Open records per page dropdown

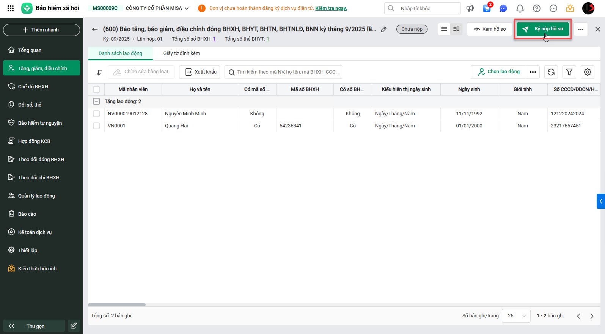click(516, 316)
